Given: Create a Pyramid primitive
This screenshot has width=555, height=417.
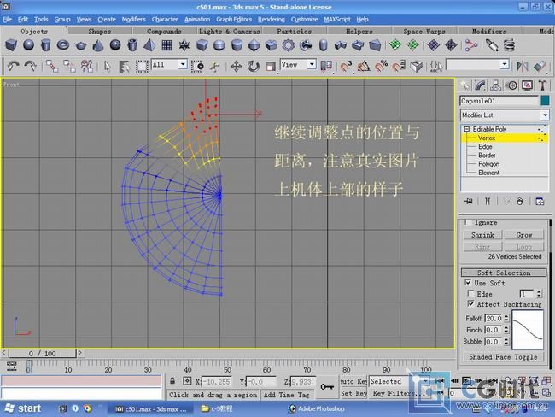Looking at the screenshot, I should [x=149, y=45].
